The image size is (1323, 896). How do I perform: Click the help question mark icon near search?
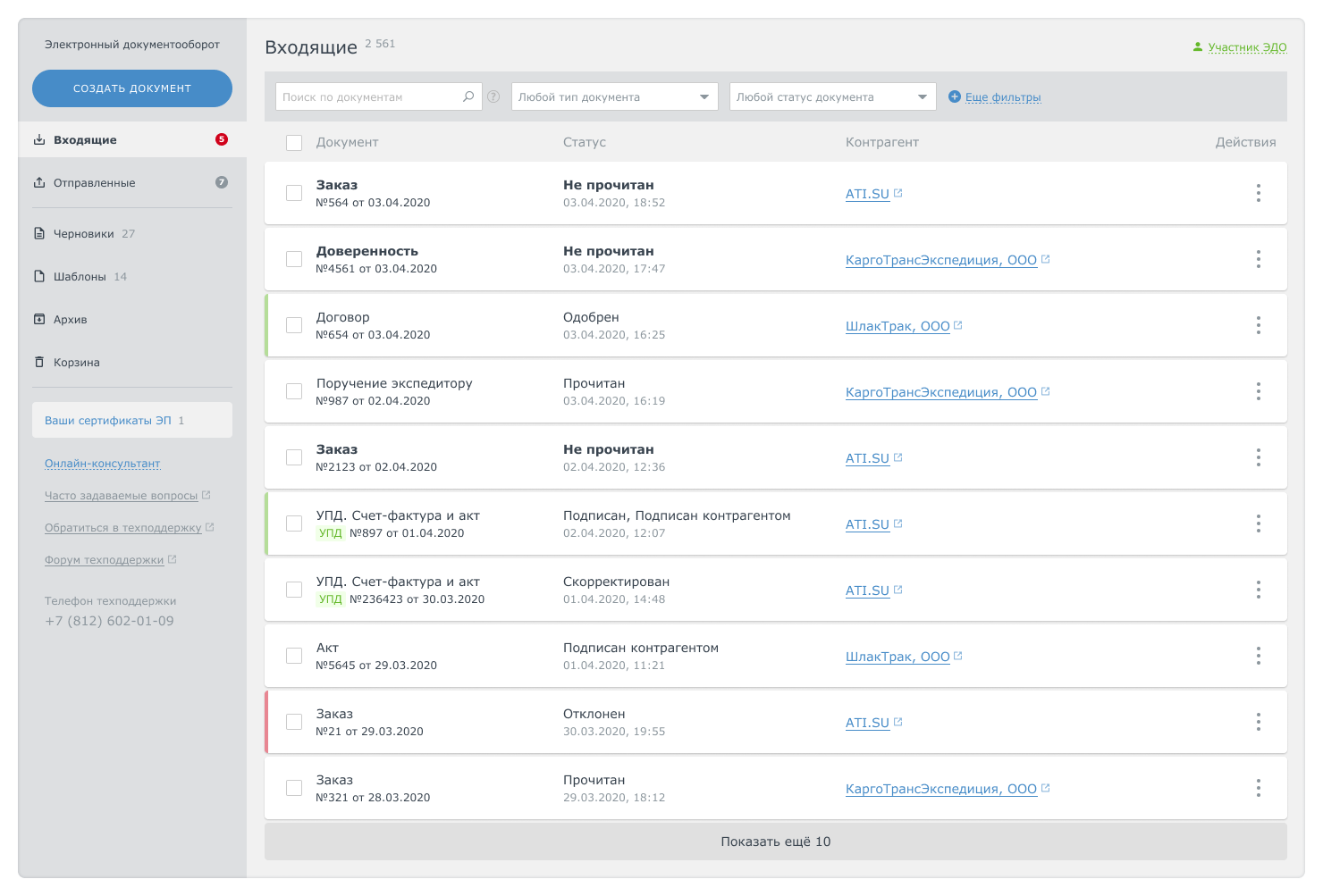click(x=493, y=96)
